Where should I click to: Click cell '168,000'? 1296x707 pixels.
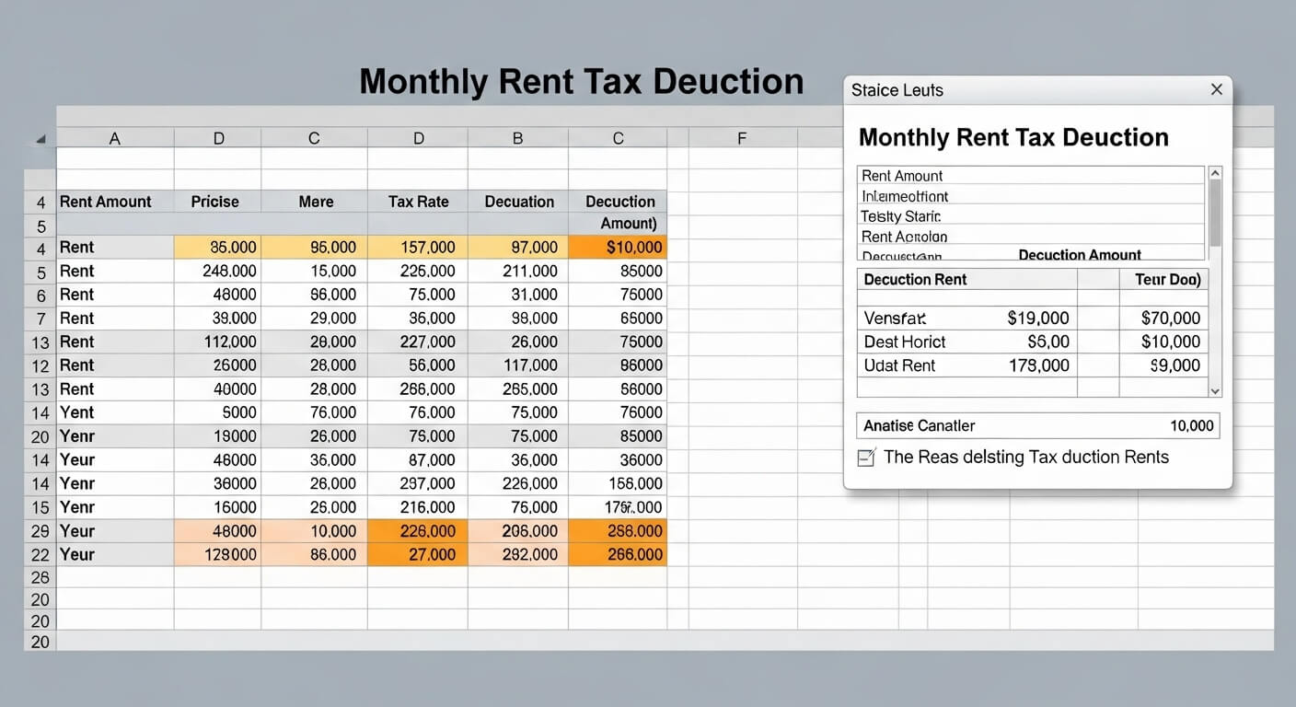point(618,483)
